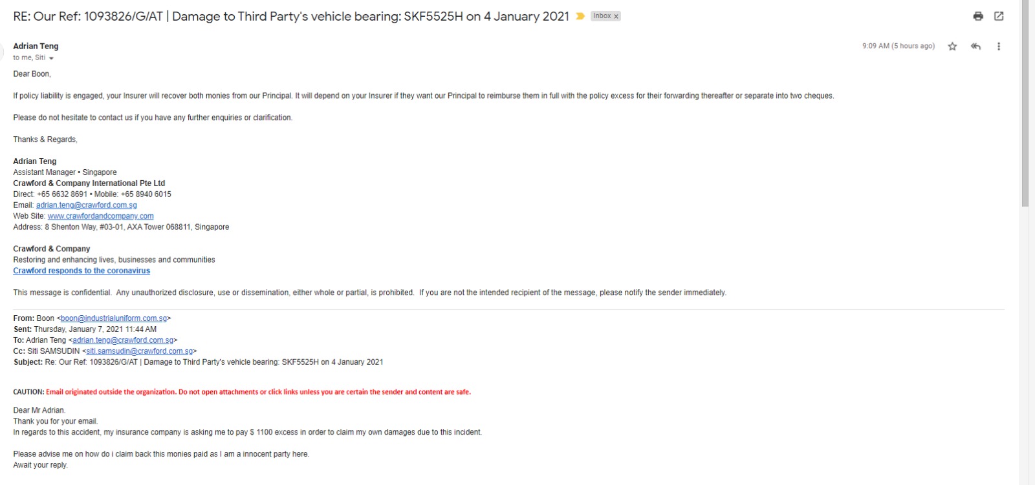Click adrian.teng email link in quoted To line
This screenshot has height=485, width=1035.
coord(123,340)
